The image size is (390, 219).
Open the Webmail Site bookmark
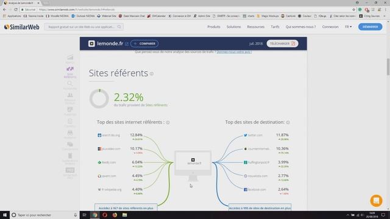pyautogui.click(x=107, y=16)
